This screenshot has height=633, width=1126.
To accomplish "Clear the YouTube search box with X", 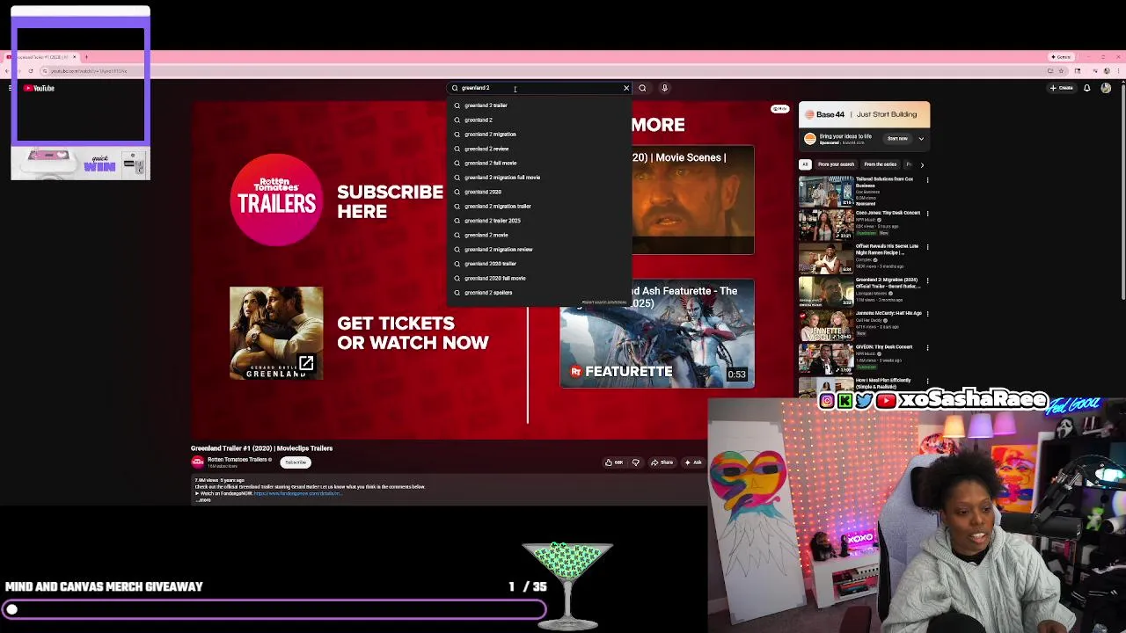I will 626,88.
